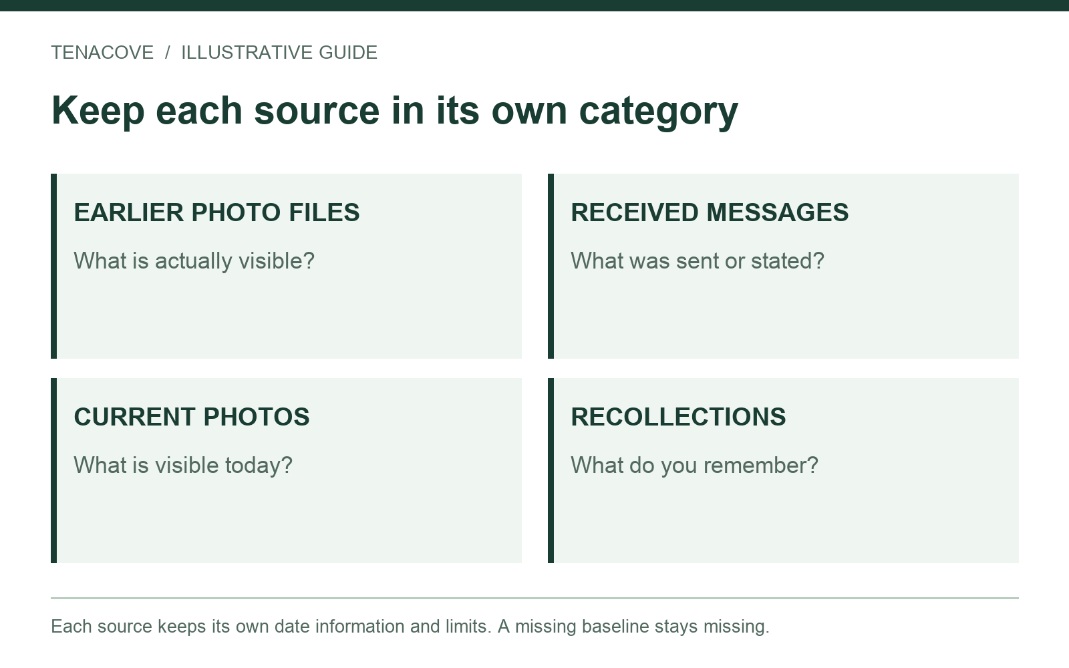The image size is (1069, 668).
Task: Select the RECEIVED MESSAGES card title
Action: 710,212
